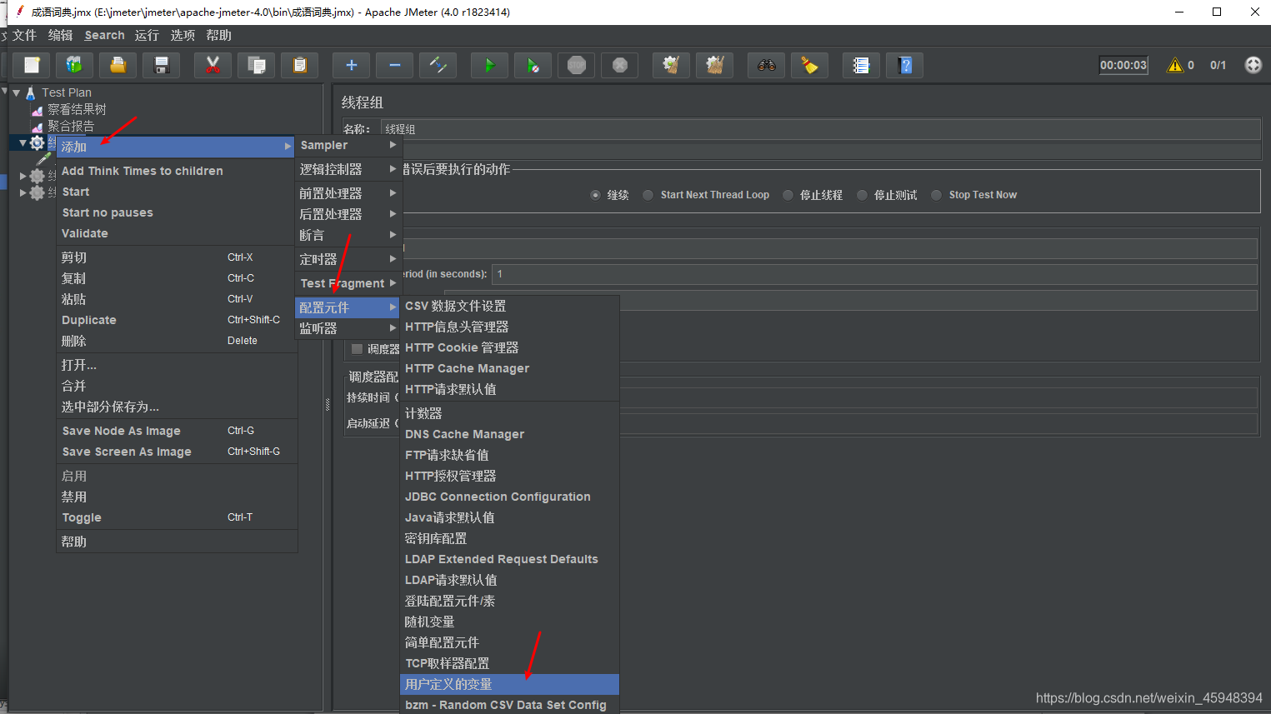Open the 逻辑控制器 submenu
Image resolution: width=1271 pixels, height=714 pixels.
pos(348,169)
